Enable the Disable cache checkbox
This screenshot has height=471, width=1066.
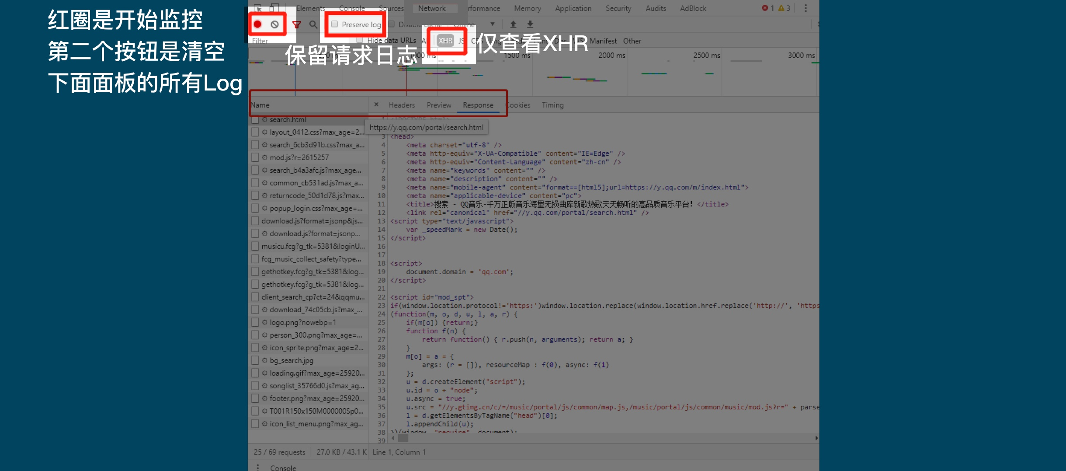(392, 24)
